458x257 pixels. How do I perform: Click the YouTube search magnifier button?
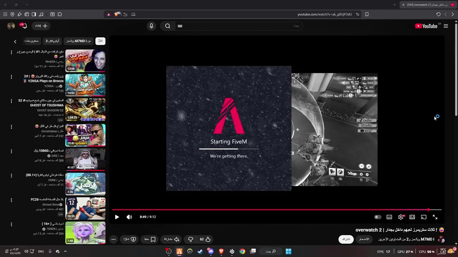(x=167, y=26)
